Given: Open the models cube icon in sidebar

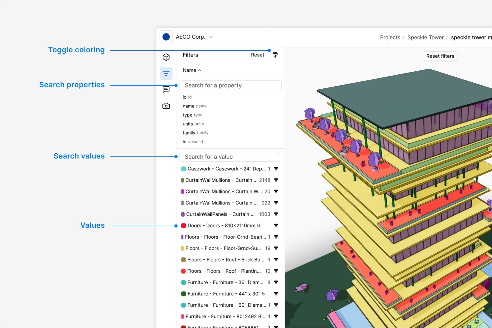Looking at the screenshot, I should click(166, 57).
